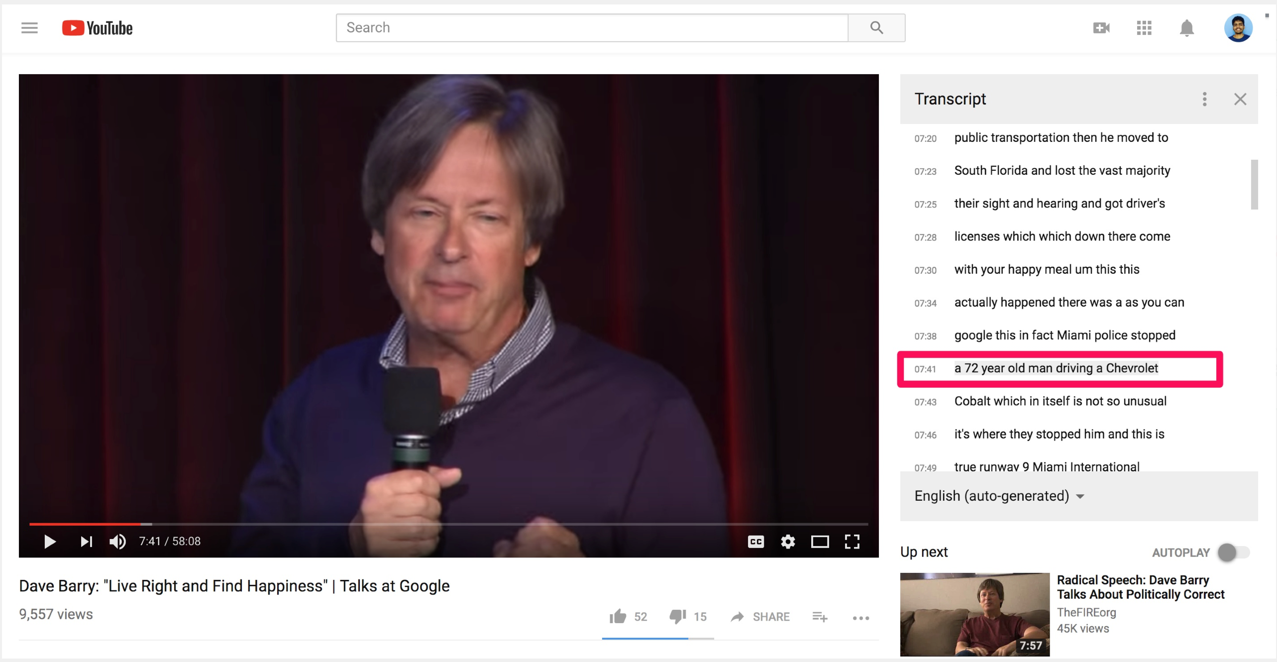Click the SHARE button
Image resolution: width=1277 pixels, height=662 pixels.
click(760, 617)
